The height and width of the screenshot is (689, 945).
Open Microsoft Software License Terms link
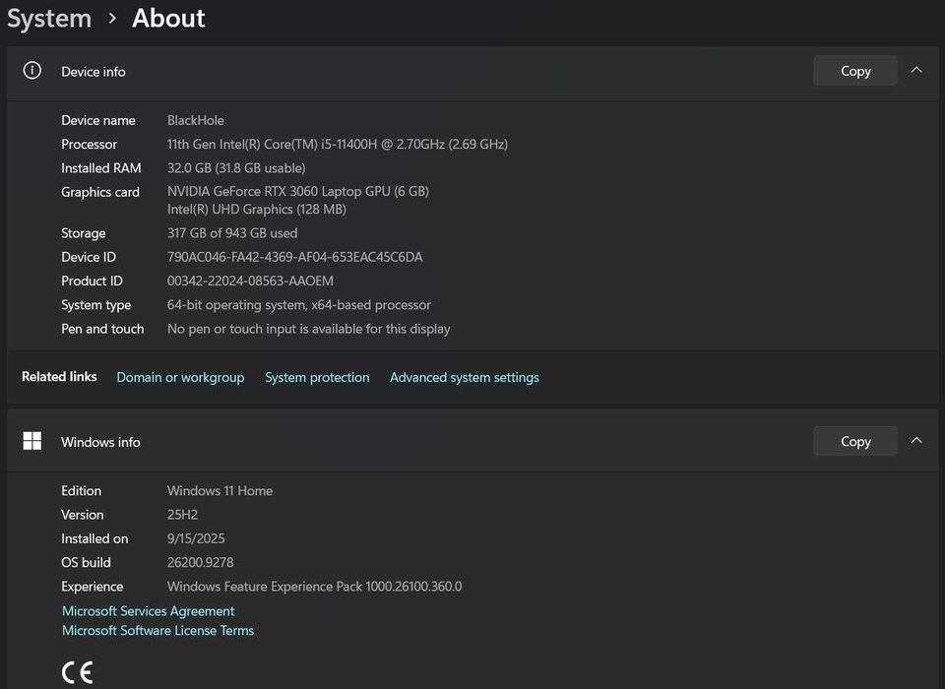(157, 630)
